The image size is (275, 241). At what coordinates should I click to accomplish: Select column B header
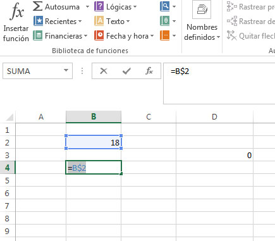point(94,116)
